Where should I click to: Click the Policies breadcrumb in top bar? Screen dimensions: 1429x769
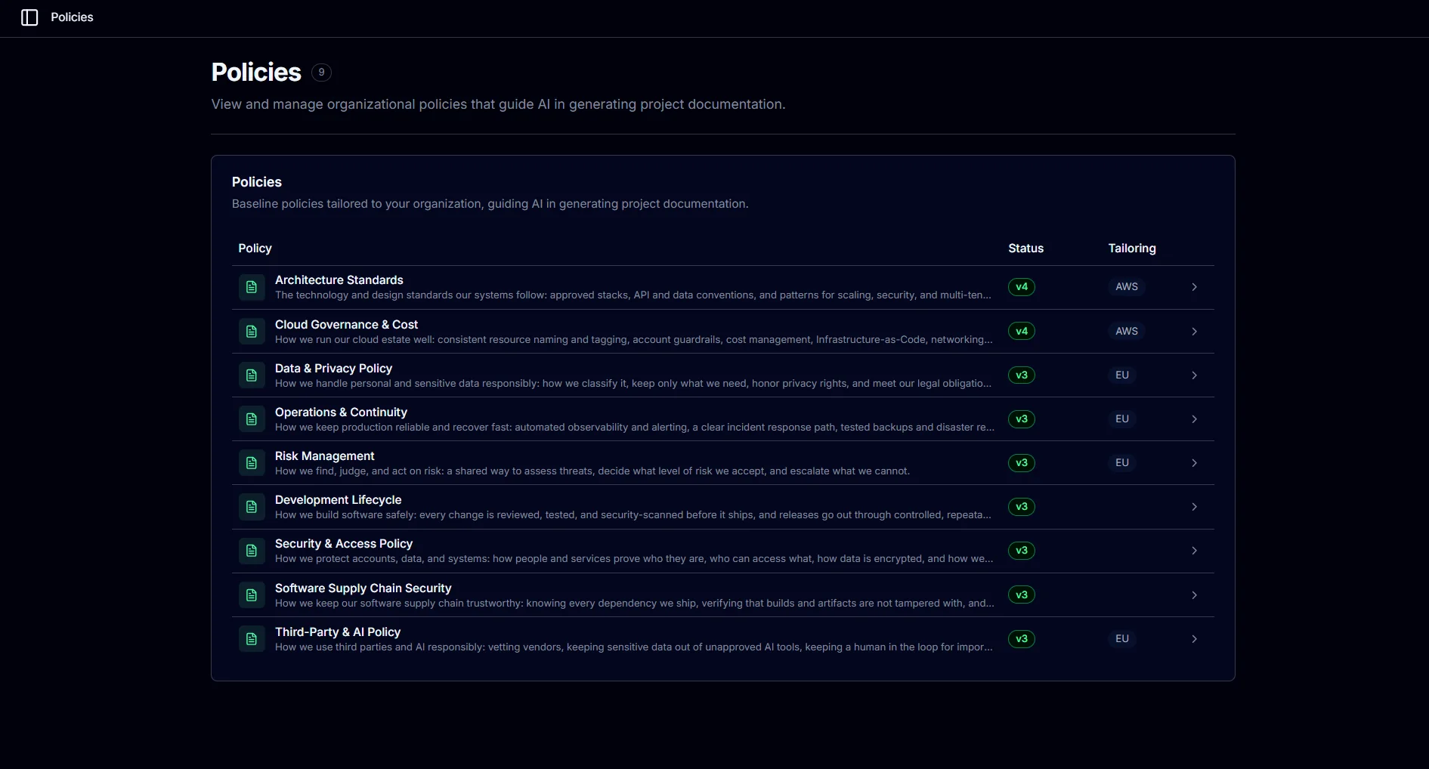tap(72, 17)
